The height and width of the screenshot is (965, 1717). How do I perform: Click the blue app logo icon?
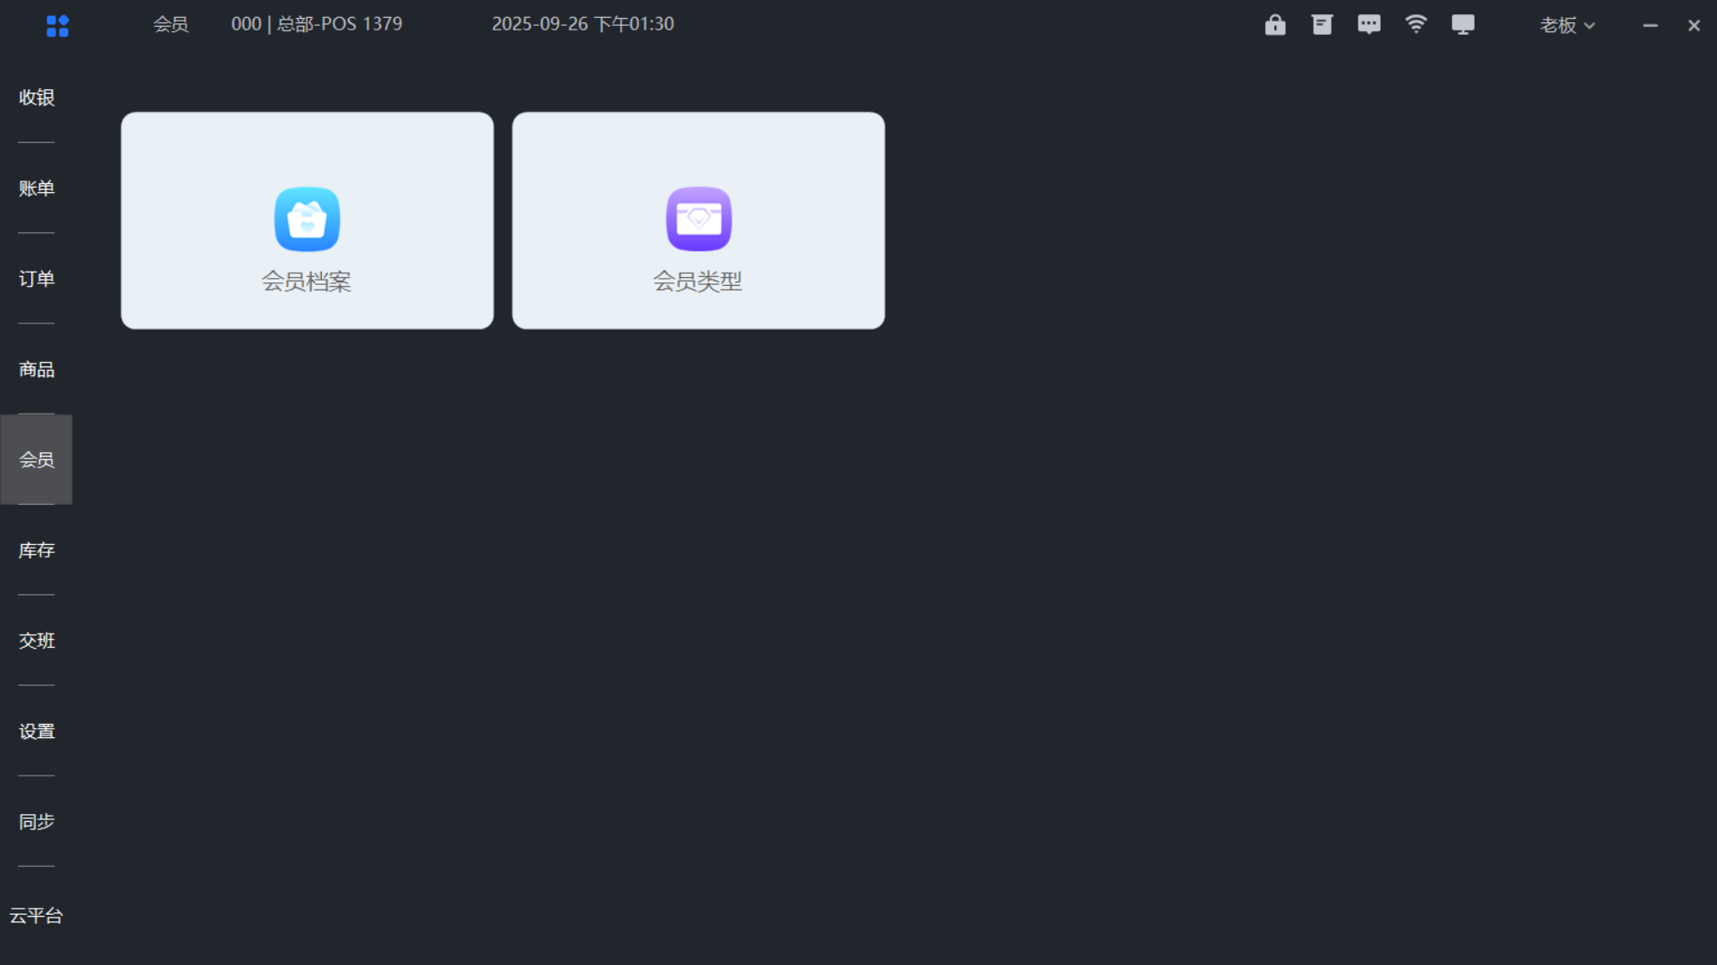point(57,26)
